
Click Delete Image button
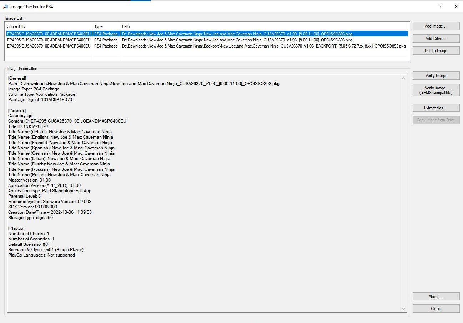436,51
